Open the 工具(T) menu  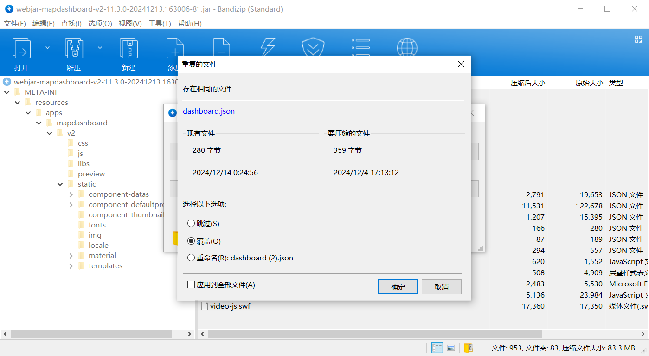click(160, 23)
